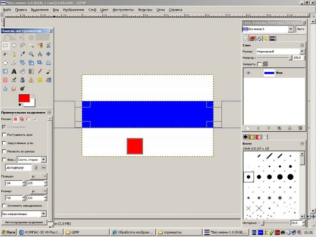Enable the Затемнить невыделенное checkbox
The image size is (316, 237).
click(x=4, y=205)
